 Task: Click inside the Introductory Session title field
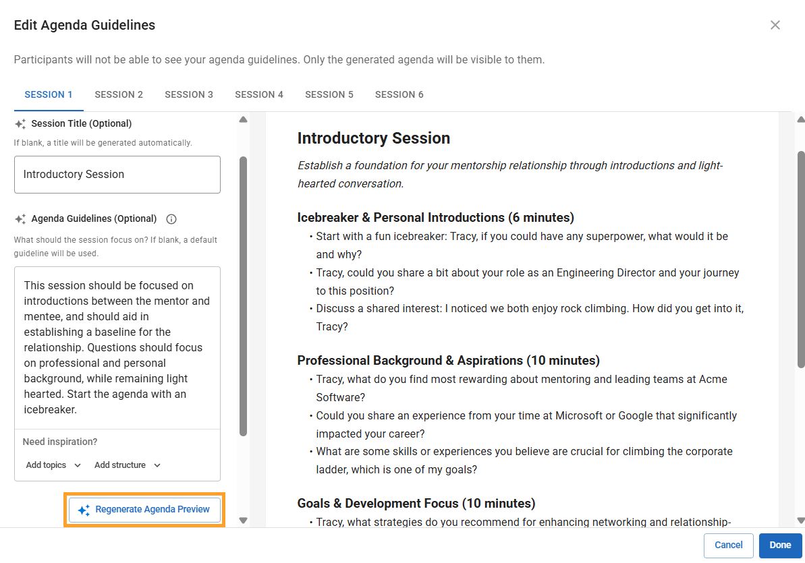pyautogui.click(x=117, y=174)
